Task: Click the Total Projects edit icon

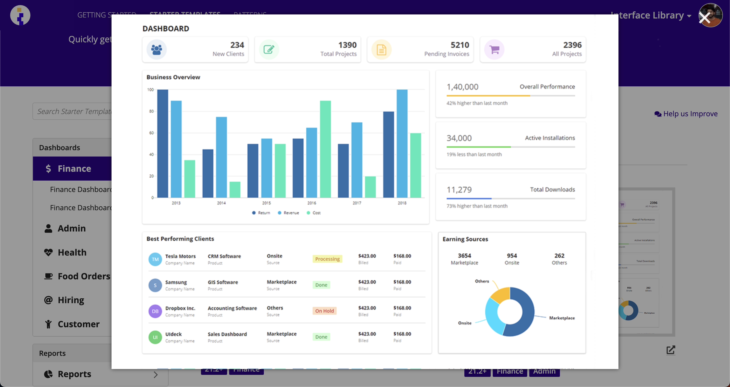Action: 269,49
